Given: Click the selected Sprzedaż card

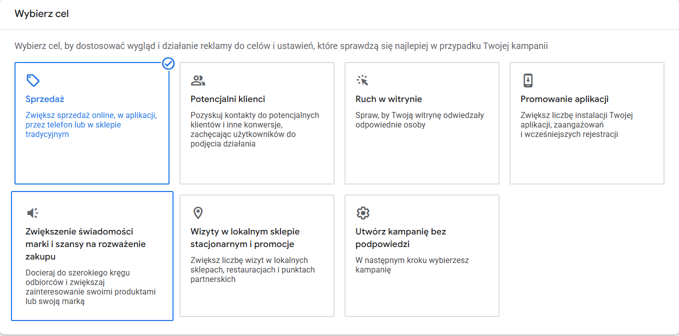Looking at the screenshot, I should (92, 122).
